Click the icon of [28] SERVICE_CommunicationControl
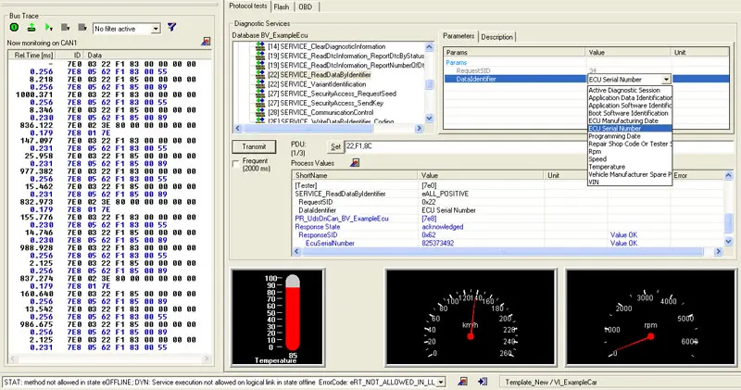This screenshot has width=741, height=390. (x=260, y=112)
